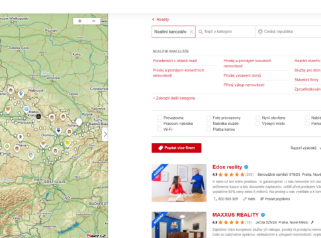
Task: Click the Web link icon for Edox reality
Action: click(x=245, y=199)
